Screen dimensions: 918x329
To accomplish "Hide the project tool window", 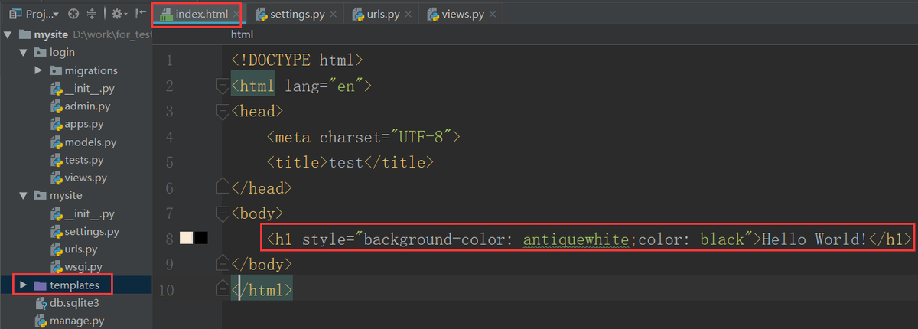I will [138, 14].
